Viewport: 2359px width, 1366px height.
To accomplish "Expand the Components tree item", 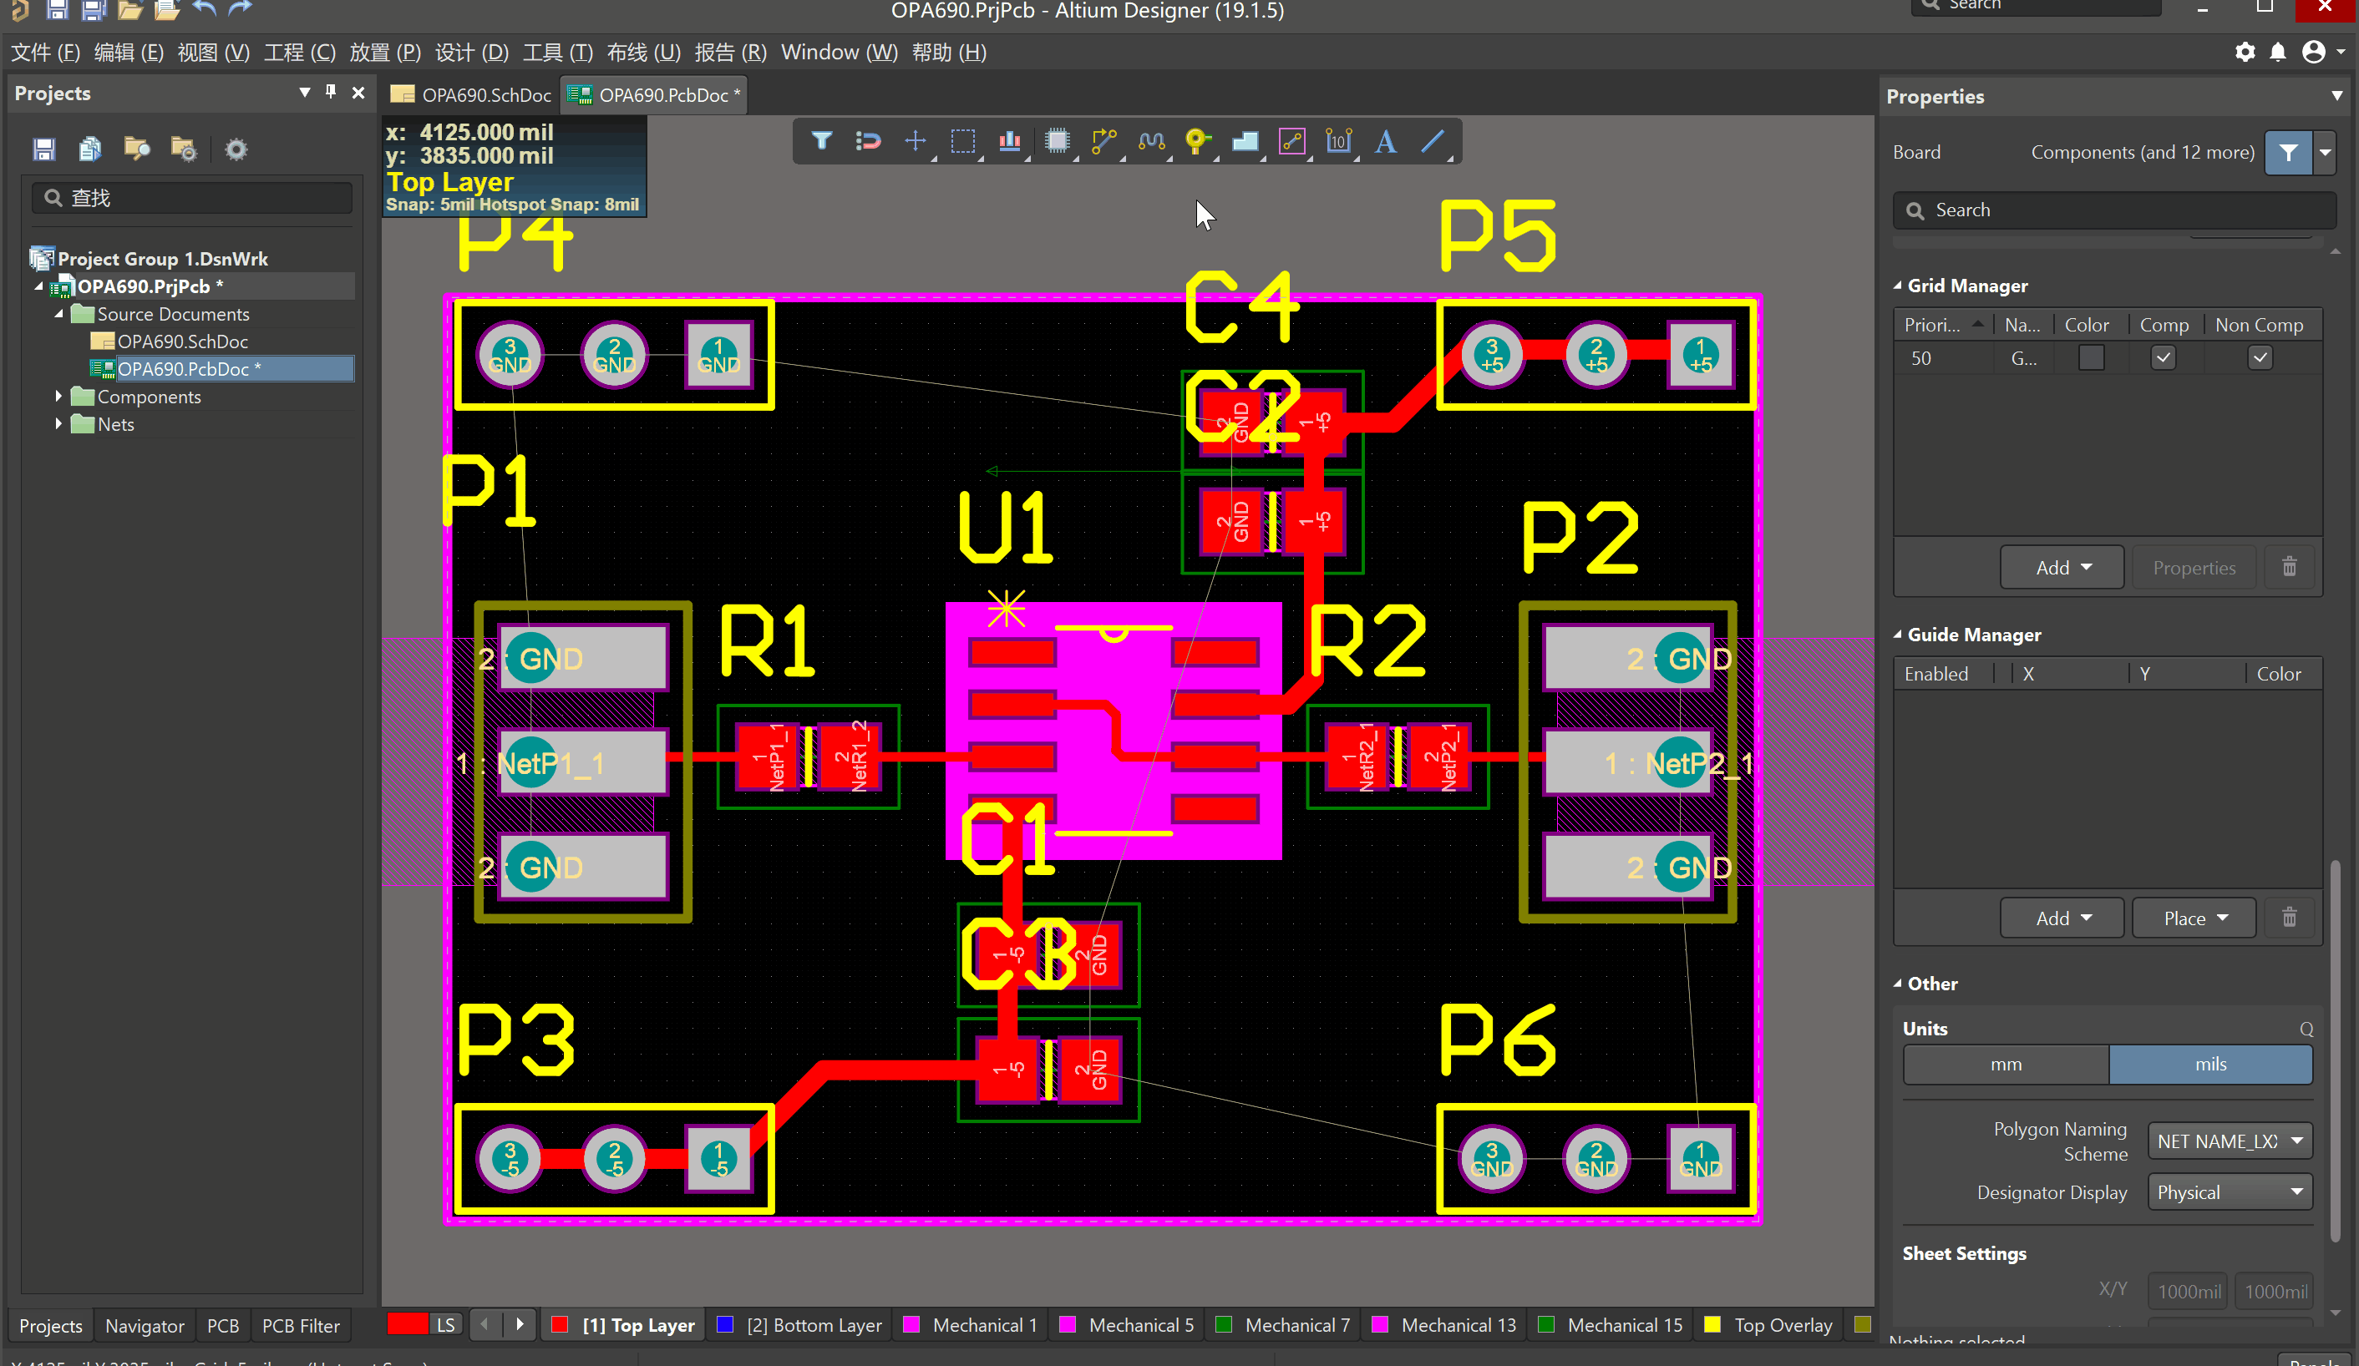I will pos(58,397).
